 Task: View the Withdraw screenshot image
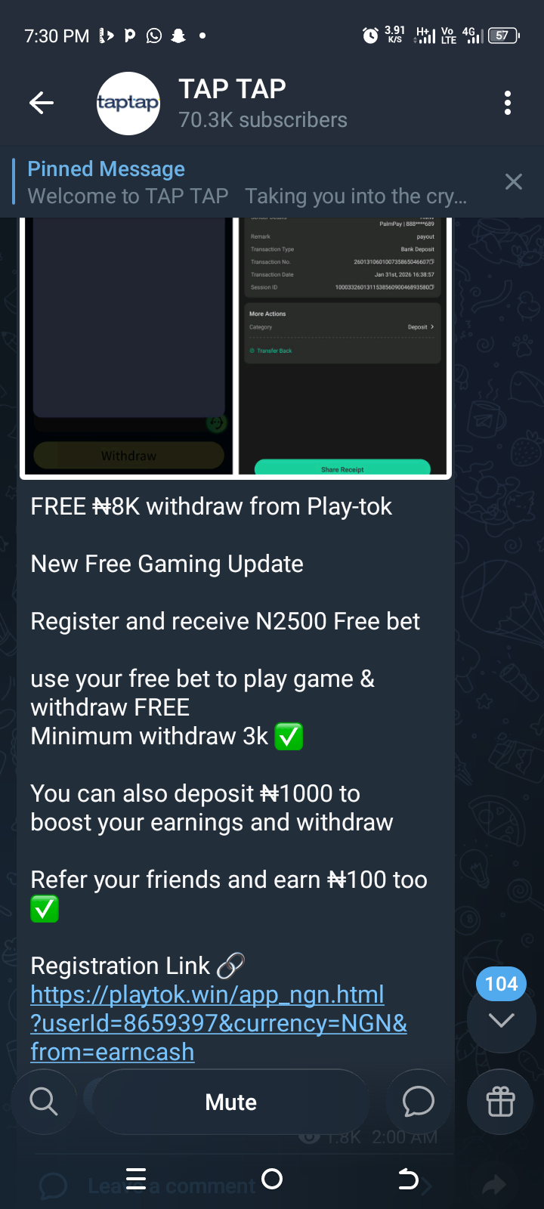click(x=129, y=346)
